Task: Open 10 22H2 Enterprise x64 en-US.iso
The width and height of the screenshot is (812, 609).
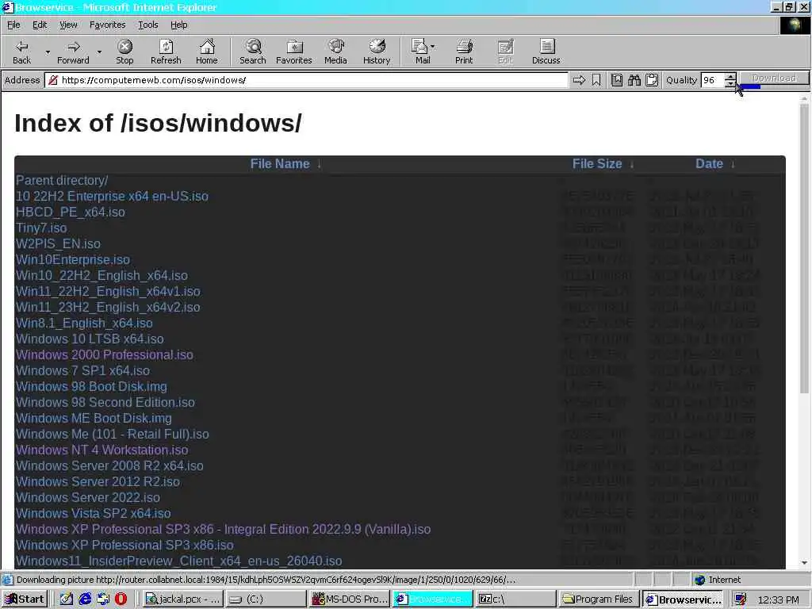Action: pyautogui.click(x=112, y=197)
